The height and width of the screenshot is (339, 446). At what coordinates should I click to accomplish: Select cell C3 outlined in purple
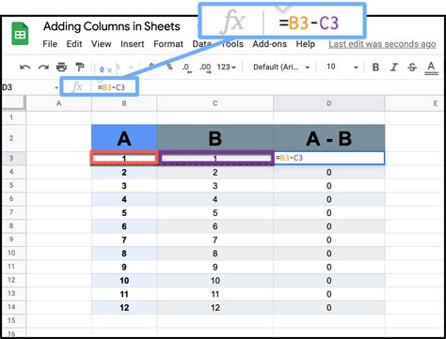pyautogui.click(x=215, y=158)
